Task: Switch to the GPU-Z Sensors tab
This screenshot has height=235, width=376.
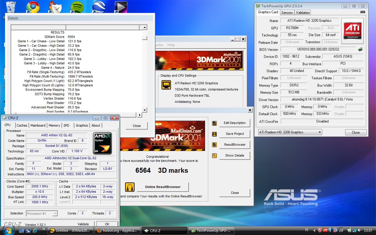Action: pos(287,13)
